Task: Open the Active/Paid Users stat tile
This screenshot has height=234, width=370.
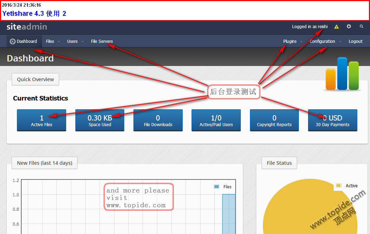Action: click(x=216, y=120)
